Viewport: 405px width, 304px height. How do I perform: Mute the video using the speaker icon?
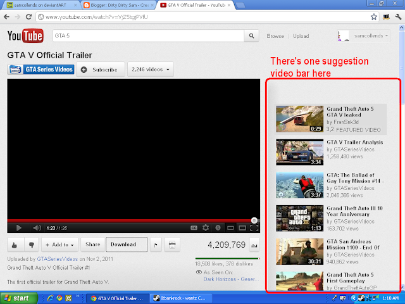37,228
